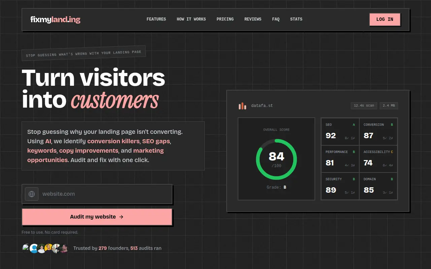Screen dimensions: 431x269
Task: Click the arrow on Audit my website
Action: (121, 217)
